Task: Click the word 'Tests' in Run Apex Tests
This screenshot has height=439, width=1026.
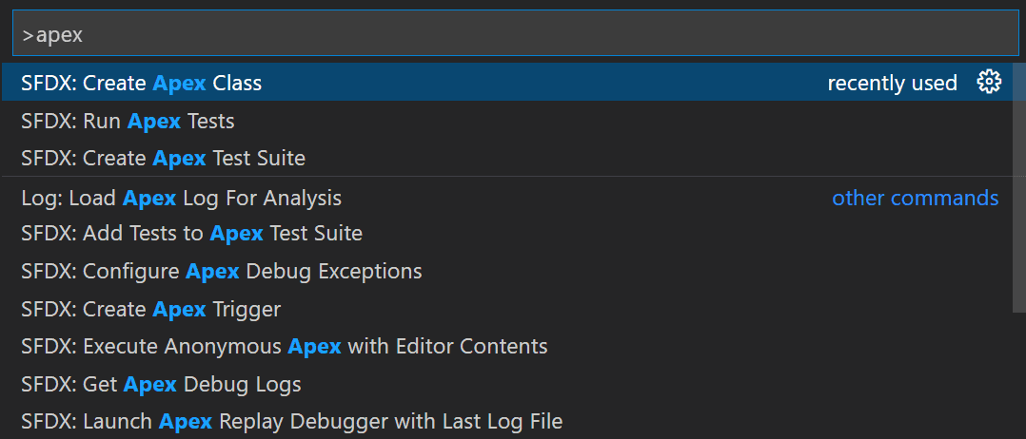Action: pyautogui.click(x=210, y=121)
